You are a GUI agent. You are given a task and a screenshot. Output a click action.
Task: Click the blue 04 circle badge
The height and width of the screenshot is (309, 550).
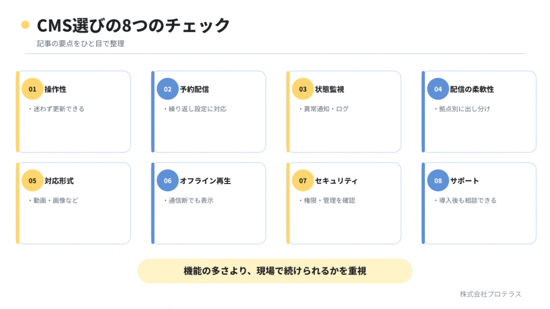(x=438, y=89)
